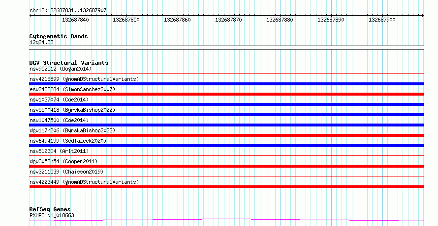The width and height of the screenshot is (438, 226).
Task: Open variant nsv4215899 (gnomADStructuralVariants) label
Action: click(x=84, y=79)
